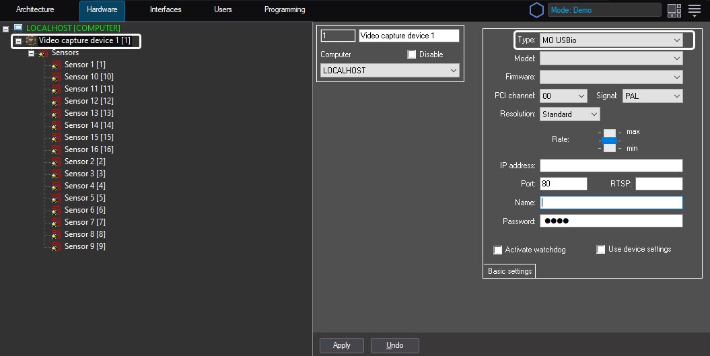Click the Name input field

(x=611, y=203)
